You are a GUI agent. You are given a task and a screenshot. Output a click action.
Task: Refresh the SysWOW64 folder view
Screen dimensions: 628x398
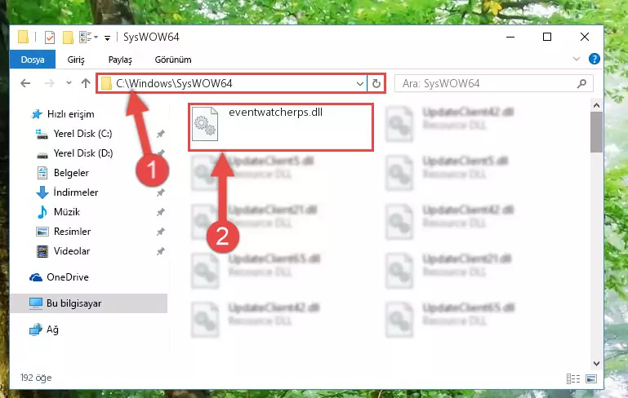376,84
